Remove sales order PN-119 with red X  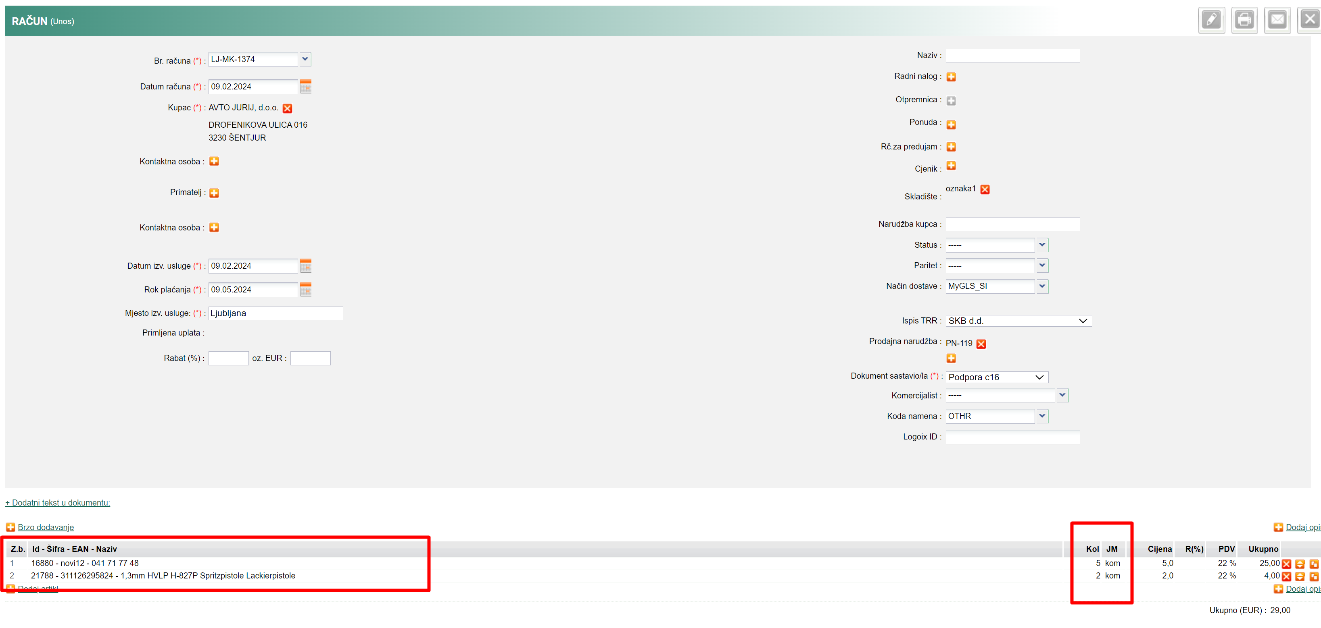(981, 344)
